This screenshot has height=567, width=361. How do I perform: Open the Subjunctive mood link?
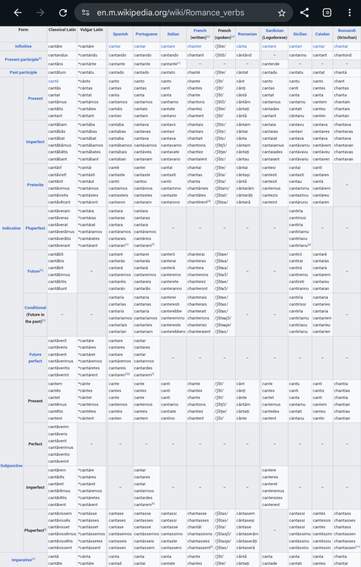(x=11, y=466)
